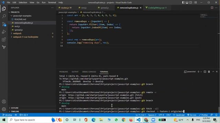220x123 pixels.
Task: Open errors and warnings status indicator
Action: click(24, 115)
